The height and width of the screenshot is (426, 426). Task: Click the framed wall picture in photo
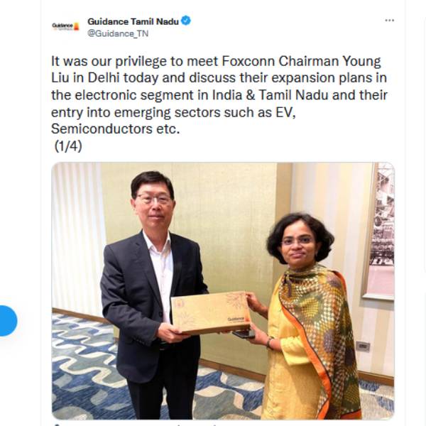[380, 231]
